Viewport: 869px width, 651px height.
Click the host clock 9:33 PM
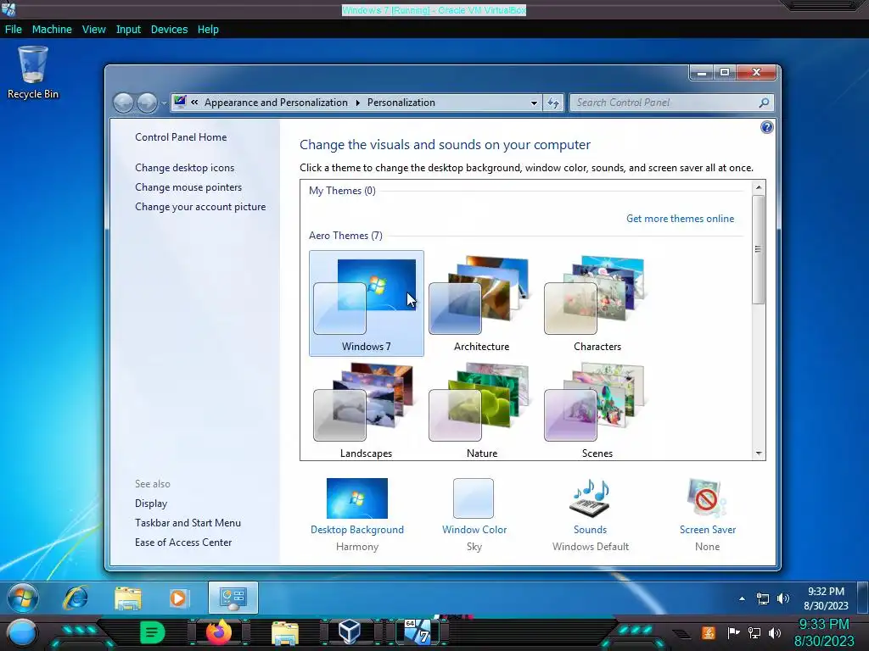tap(824, 632)
